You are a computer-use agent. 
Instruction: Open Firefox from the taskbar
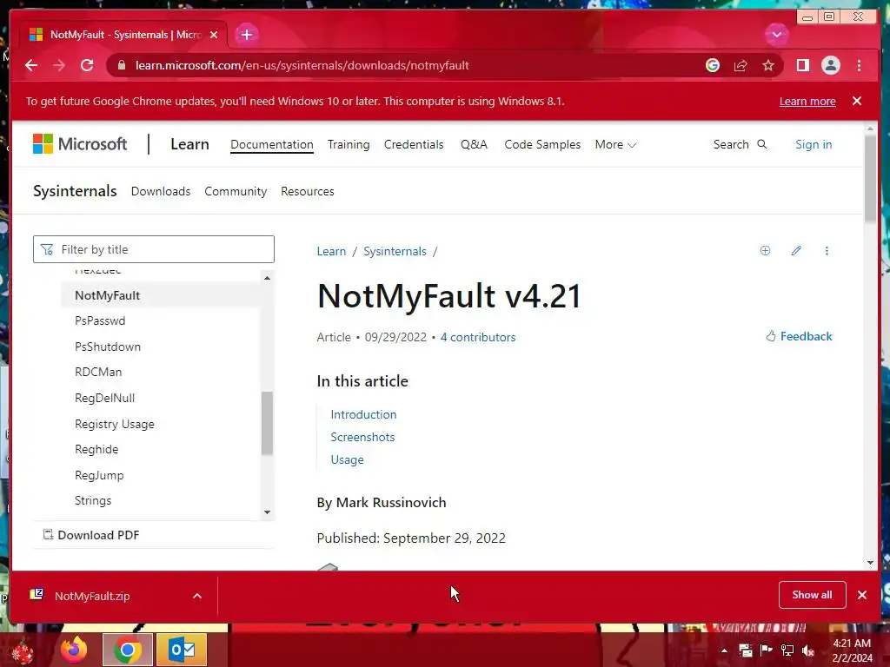coord(75,650)
